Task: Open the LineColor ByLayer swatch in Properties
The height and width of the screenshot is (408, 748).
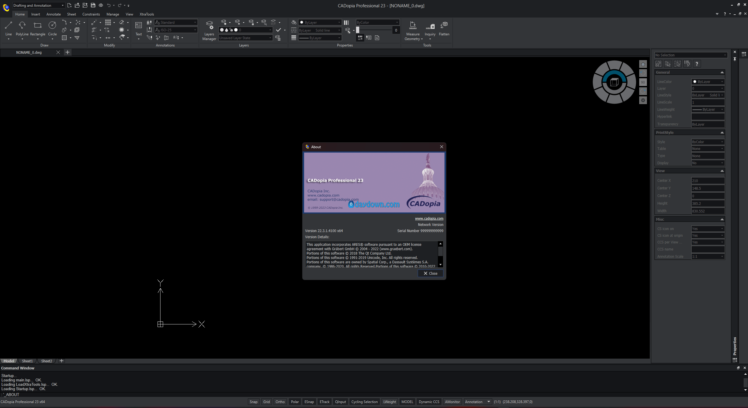Action: coord(708,82)
